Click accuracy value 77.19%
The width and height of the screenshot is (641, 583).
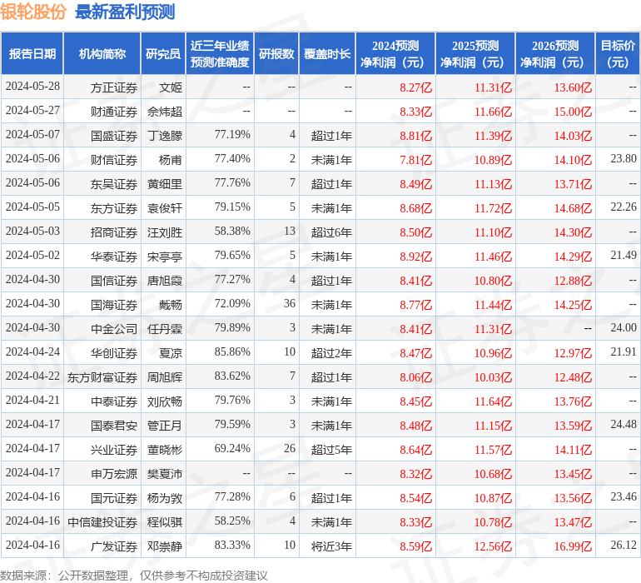[232, 135]
